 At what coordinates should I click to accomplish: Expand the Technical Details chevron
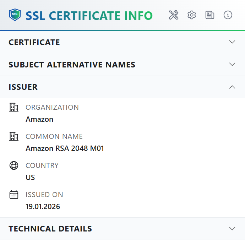coord(232,229)
